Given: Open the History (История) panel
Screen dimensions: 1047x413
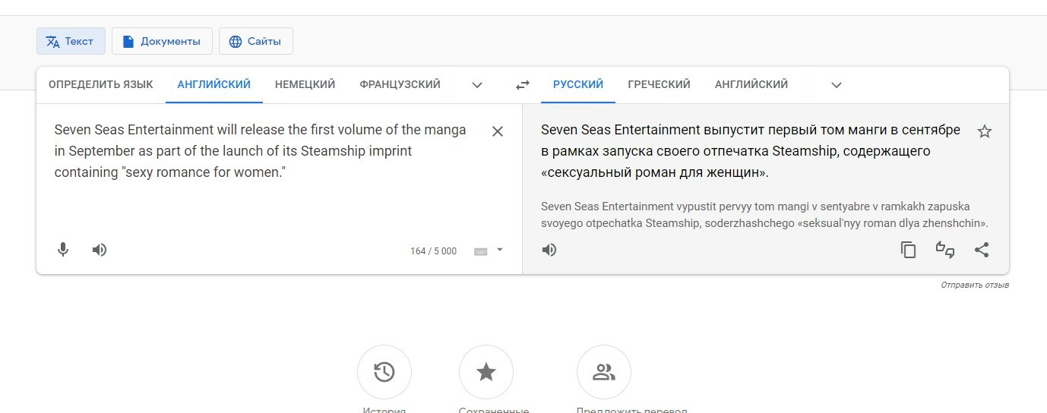Looking at the screenshot, I should click(384, 372).
